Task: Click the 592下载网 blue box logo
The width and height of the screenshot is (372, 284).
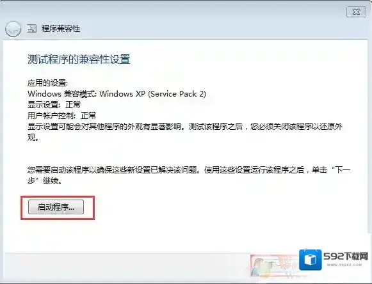Action: 311,260
